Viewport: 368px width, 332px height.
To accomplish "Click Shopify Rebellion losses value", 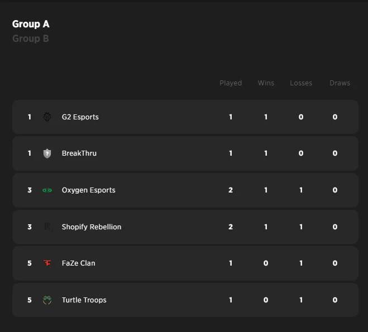I will tap(301, 227).
